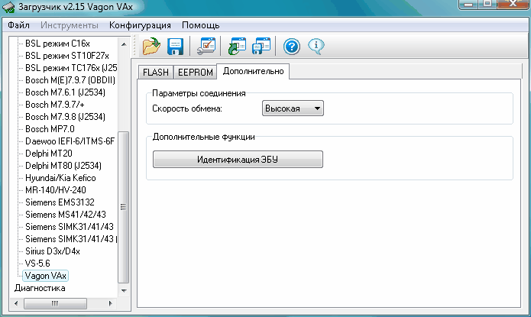This screenshot has width=531, height=317.
Task: Click the write-to-ECU window icon with disk
Action: click(x=261, y=46)
